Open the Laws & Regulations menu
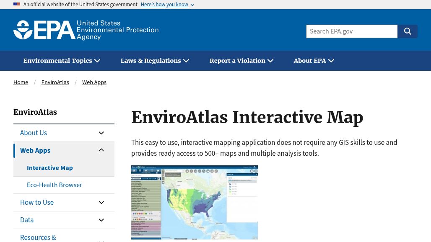This screenshot has height=242, width=431. pyautogui.click(x=155, y=61)
